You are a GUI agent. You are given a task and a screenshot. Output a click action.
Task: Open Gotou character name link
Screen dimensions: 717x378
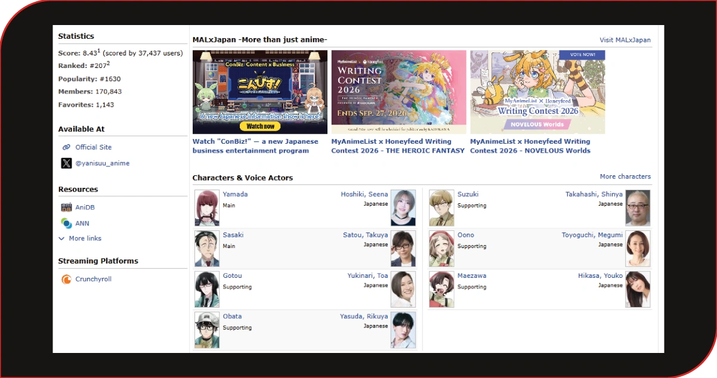click(x=233, y=275)
